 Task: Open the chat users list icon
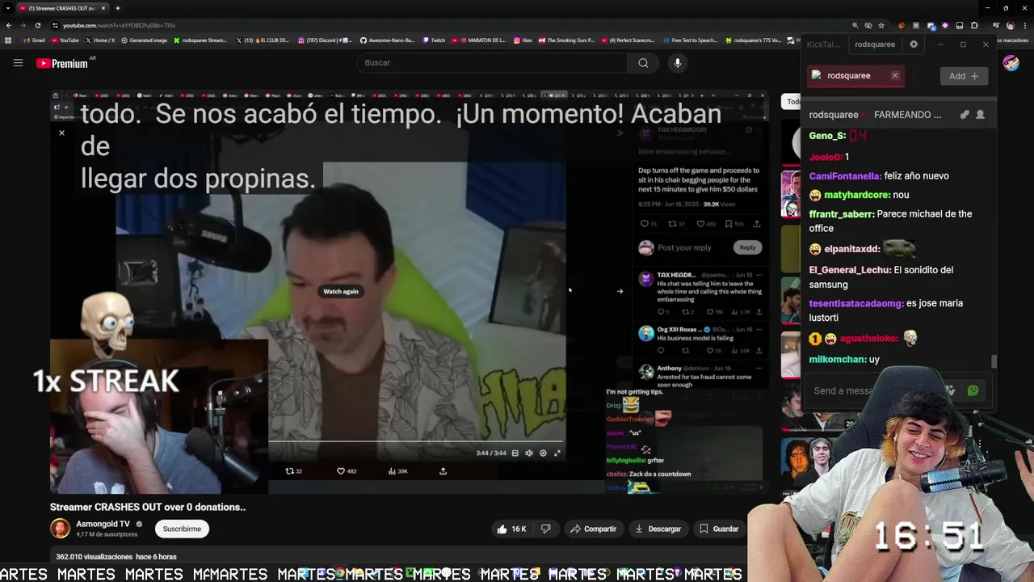pyautogui.click(x=980, y=115)
